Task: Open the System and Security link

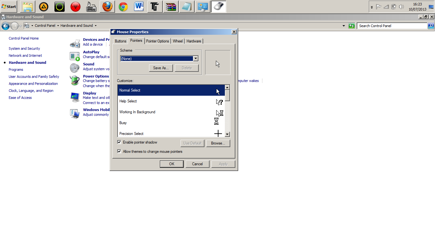Action: point(25,48)
